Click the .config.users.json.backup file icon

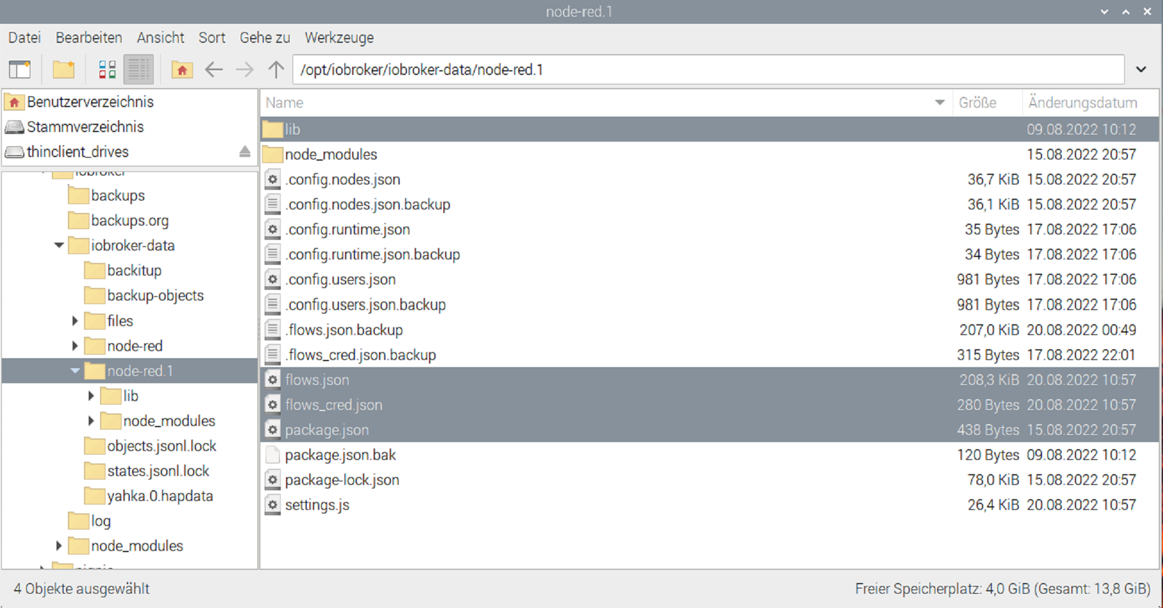(x=273, y=305)
